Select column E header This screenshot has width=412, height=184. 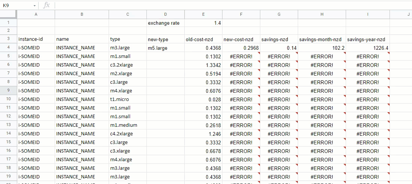click(203, 14)
